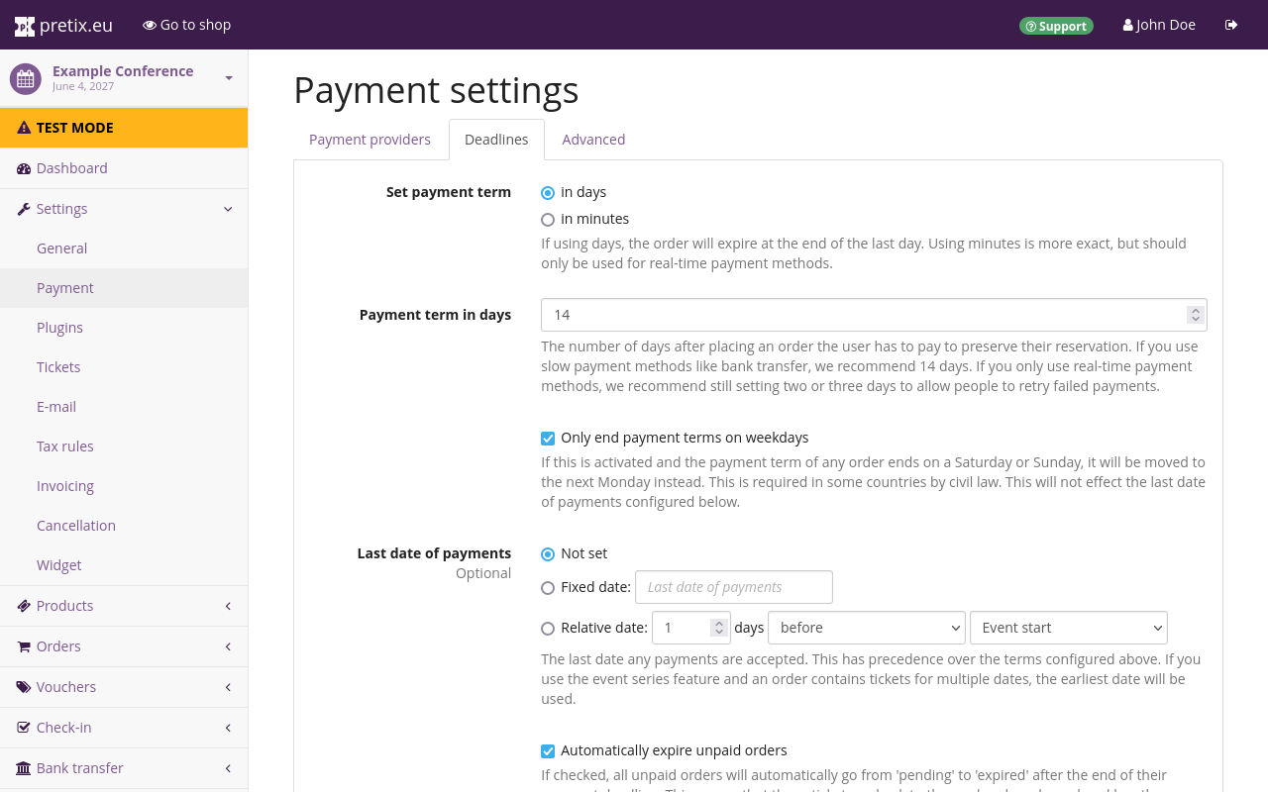Choose the 'Fixed date' radio option

pos(548,588)
